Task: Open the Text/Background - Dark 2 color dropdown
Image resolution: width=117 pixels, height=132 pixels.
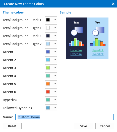Action: click(x=51, y=36)
